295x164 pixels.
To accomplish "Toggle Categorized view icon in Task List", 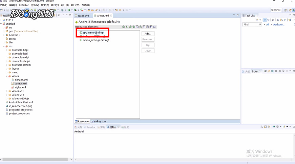I will (x=265, y=20).
